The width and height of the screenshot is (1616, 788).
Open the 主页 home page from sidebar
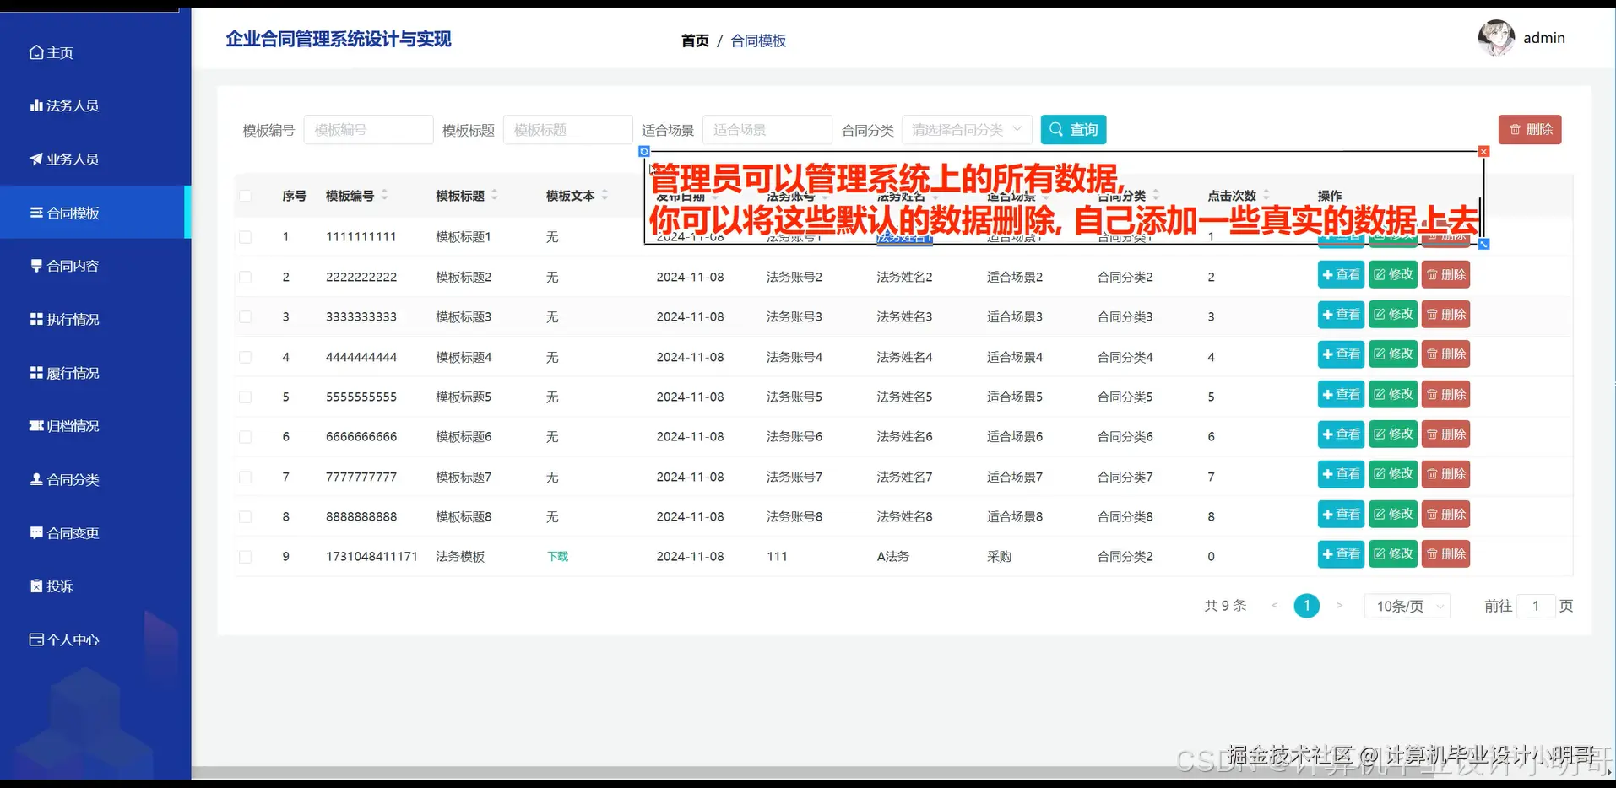tap(59, 51)
